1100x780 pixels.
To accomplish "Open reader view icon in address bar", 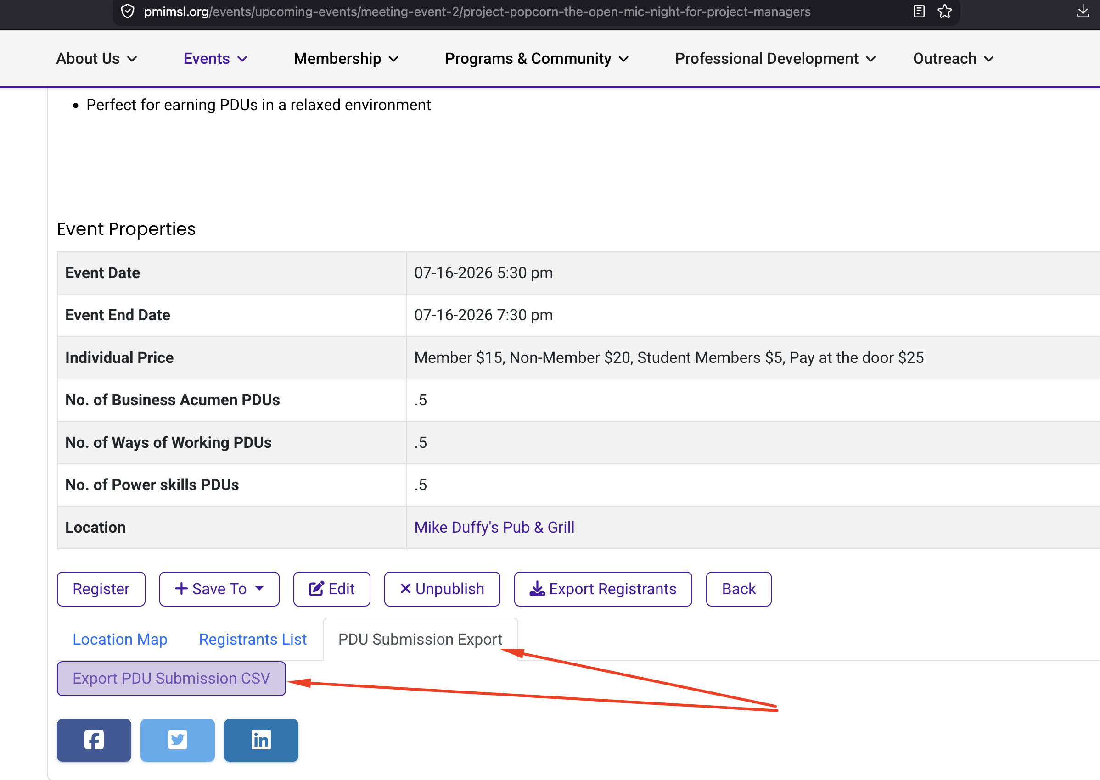I will pyautogui.click(x=918, y=11).
